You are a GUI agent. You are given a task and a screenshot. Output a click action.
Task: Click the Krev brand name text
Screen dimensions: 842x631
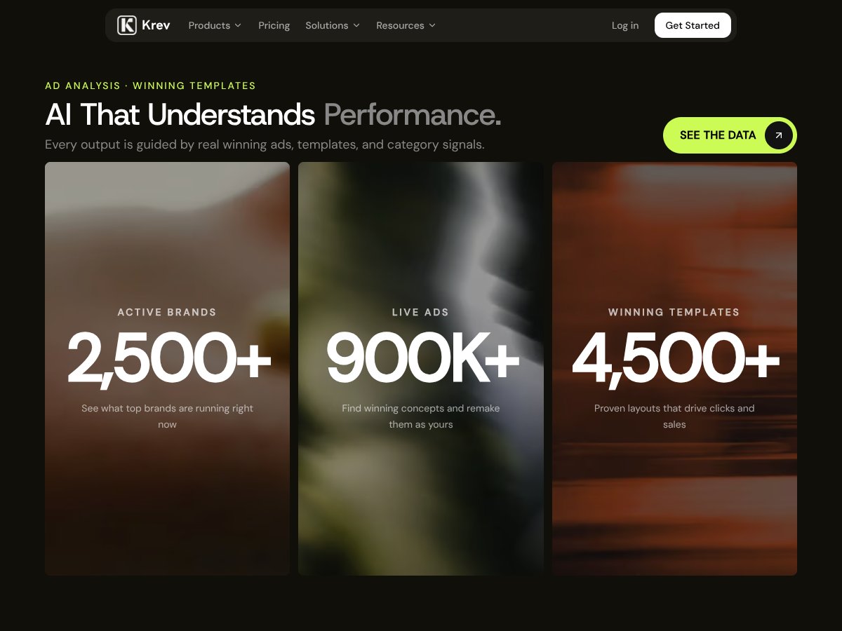156,25
